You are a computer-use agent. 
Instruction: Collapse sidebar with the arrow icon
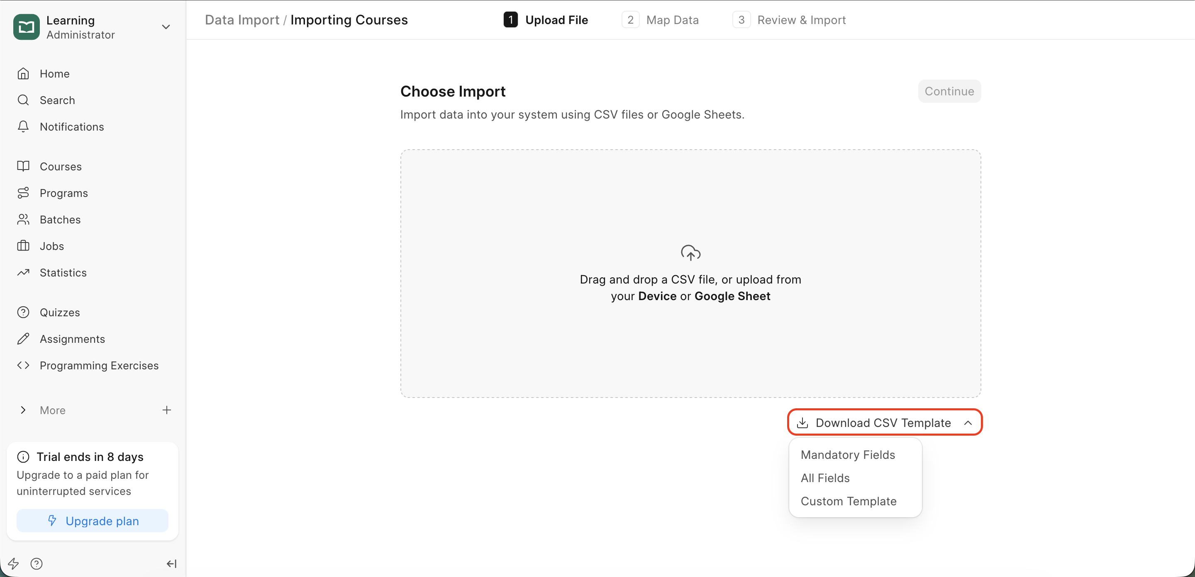pos(171,564)
